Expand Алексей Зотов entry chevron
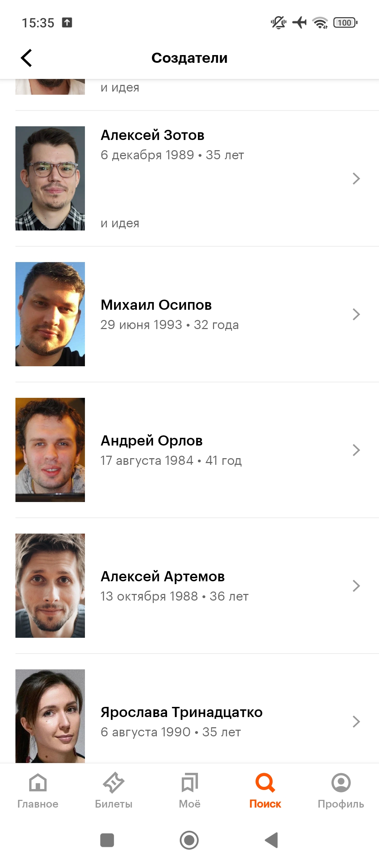This screenshot has height=863, width=379. pyautogui.click(x=356, y=179)
